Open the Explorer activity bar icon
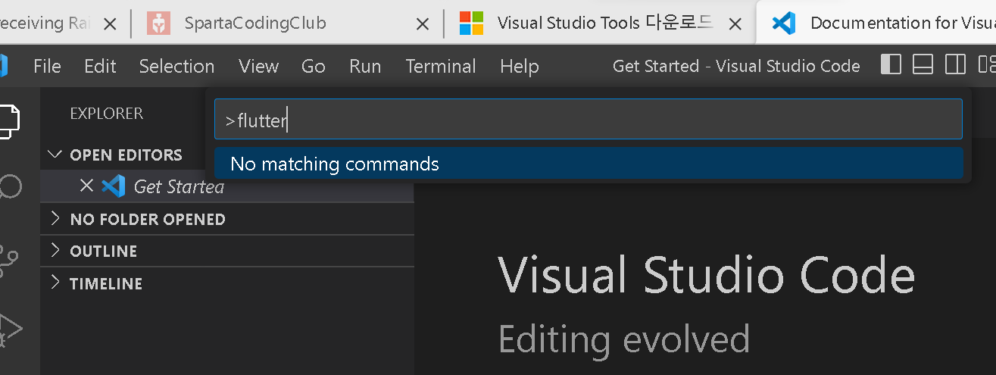Image resolution: width=996 pixels, height=375 pixels. coord(11,120)
